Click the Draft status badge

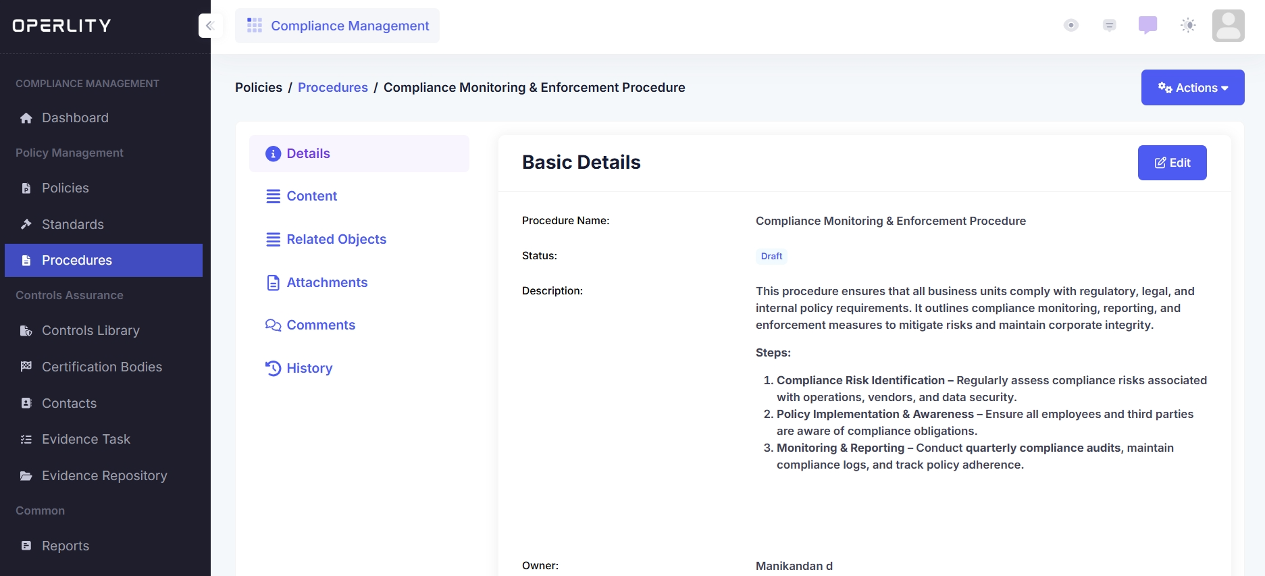coord(771,257)
